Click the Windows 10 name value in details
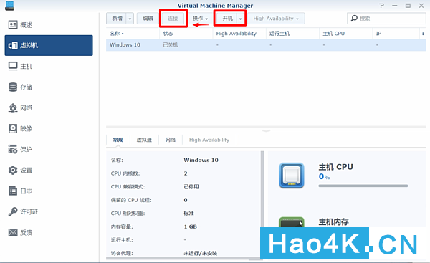 [201, 160]
